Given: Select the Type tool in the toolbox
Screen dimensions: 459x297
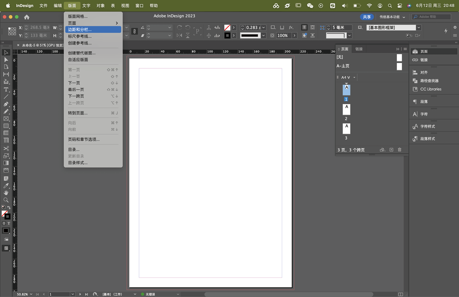Looking at the screenshot, I should tap(6, 90).
